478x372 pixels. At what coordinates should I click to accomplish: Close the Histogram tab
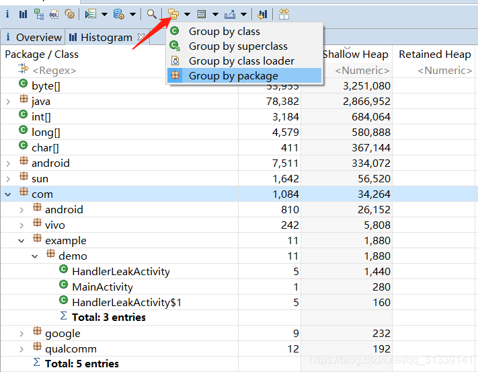coord(141,37)
